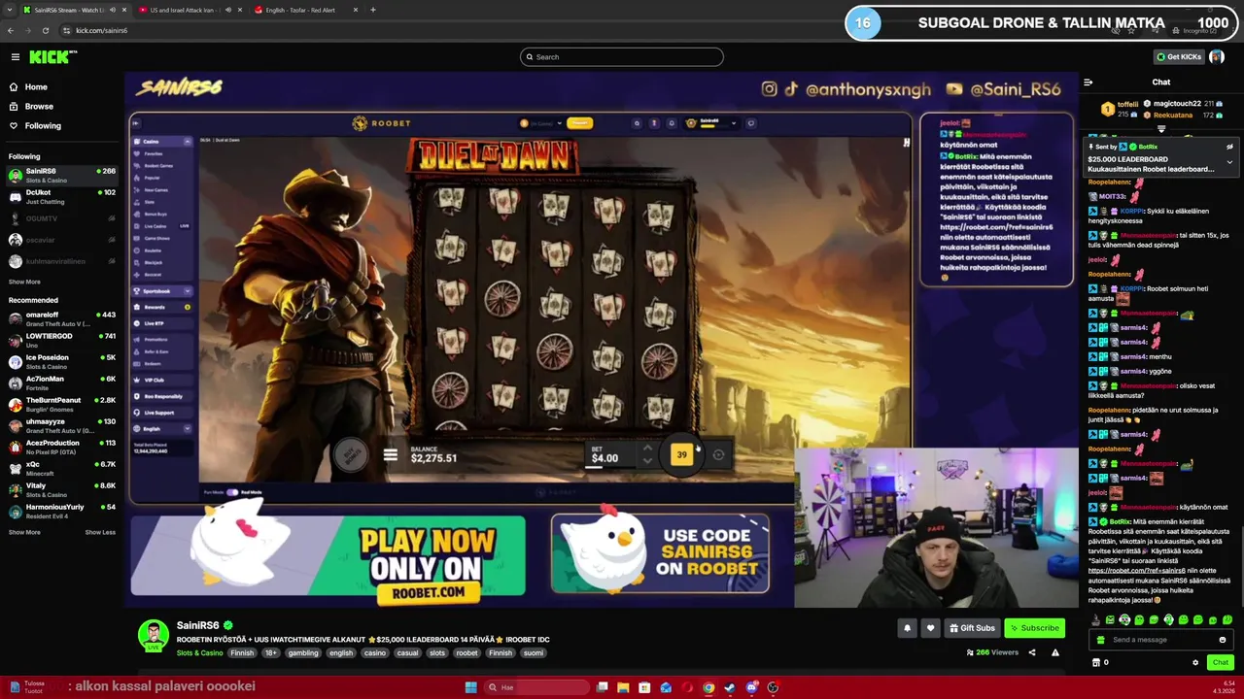Click the taskbar clock showing 6.54

1225,687
